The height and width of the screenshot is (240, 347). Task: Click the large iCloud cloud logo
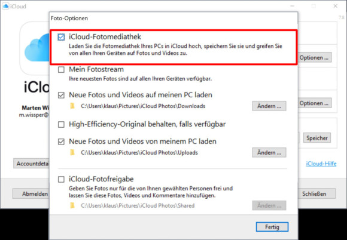point(36,50)
